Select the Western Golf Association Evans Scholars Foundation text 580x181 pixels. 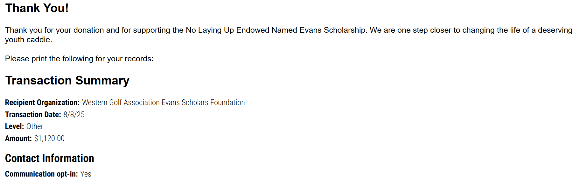pyautogui.click(x=163, y=103)
